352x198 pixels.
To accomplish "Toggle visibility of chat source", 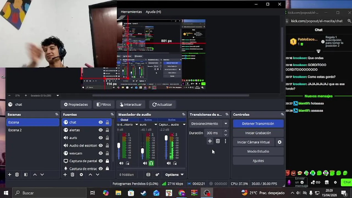I will pos(101,122).
